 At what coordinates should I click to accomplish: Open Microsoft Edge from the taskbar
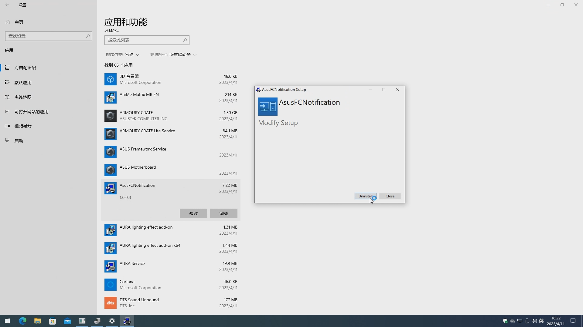22,321
